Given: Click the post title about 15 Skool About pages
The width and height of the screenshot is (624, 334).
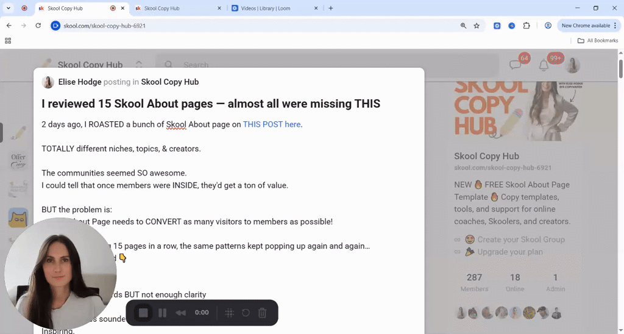Looking at the screenshot, I should click(211, 104).
